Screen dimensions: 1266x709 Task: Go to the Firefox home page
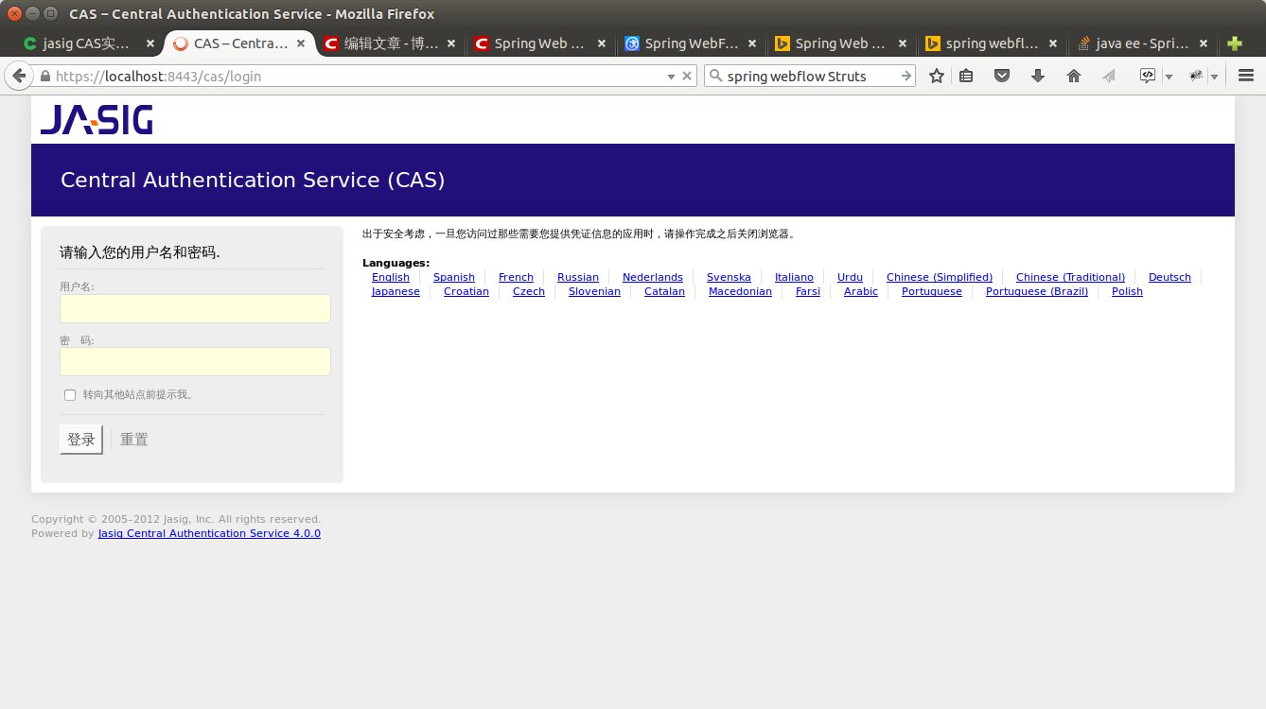[x=1073, y=76]
